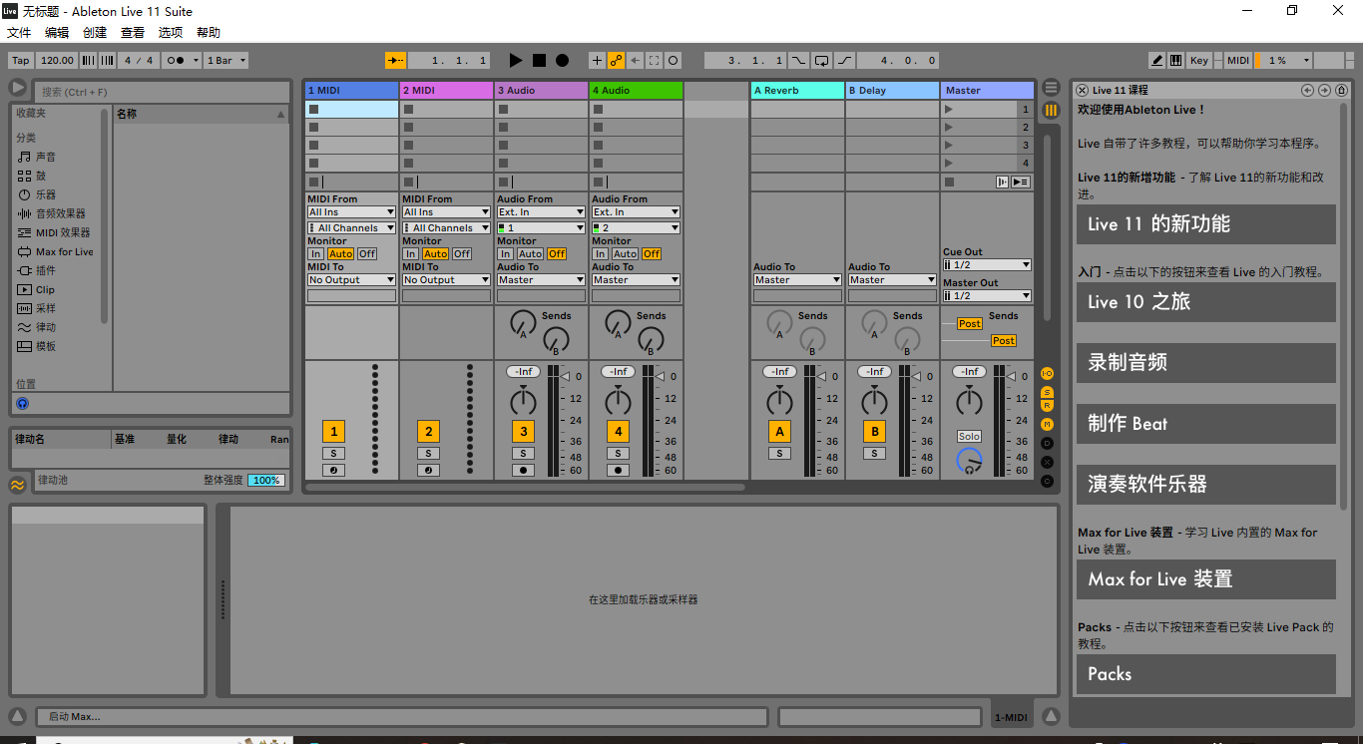The width and height of the screenshot is (1363, 744).
Task: Enable Draw Mode pencil icon
Action: click(x=1156, y=61)
